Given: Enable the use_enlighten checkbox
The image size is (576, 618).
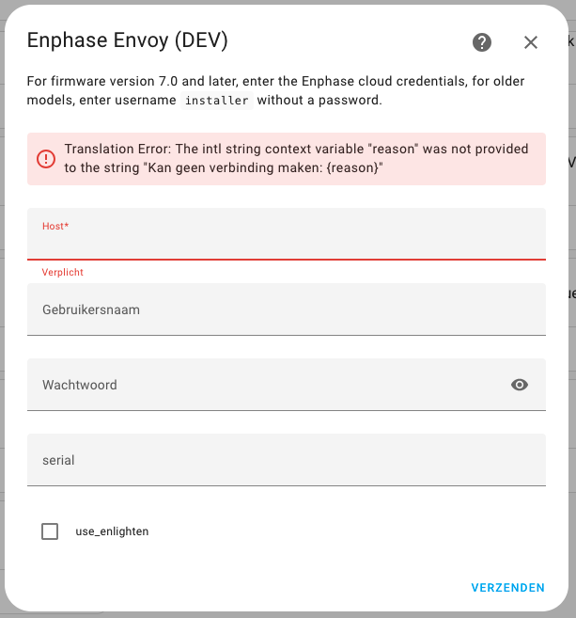Looking at the screenshot, I should (50, 531).
